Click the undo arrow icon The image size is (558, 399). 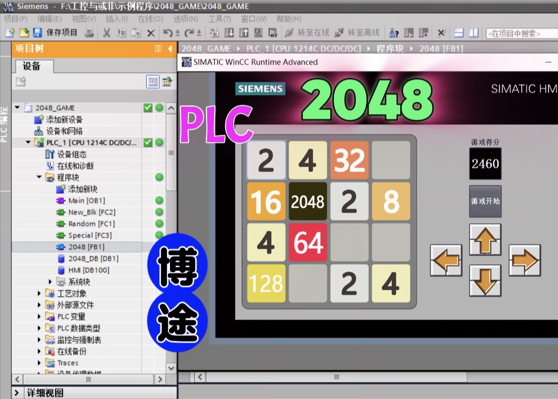(167, 33)
